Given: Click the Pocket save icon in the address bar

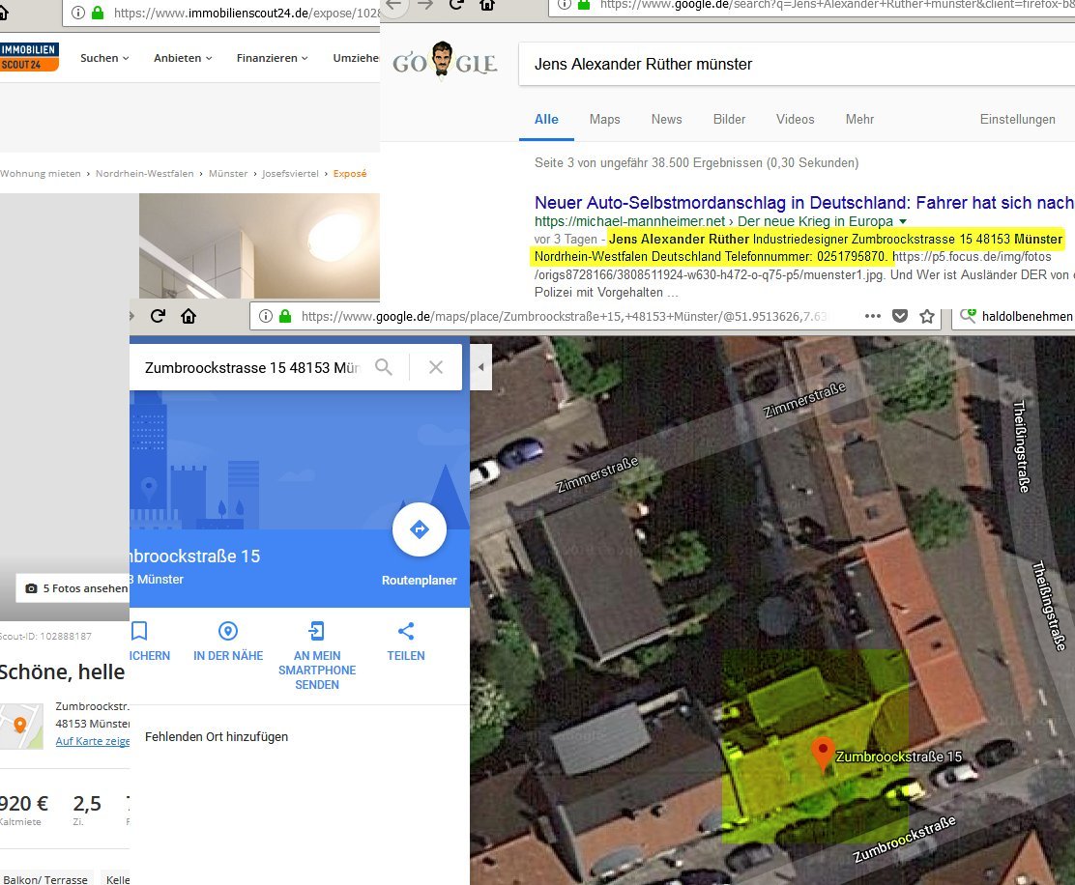Looking at the screenshot, I should [900, 316].
